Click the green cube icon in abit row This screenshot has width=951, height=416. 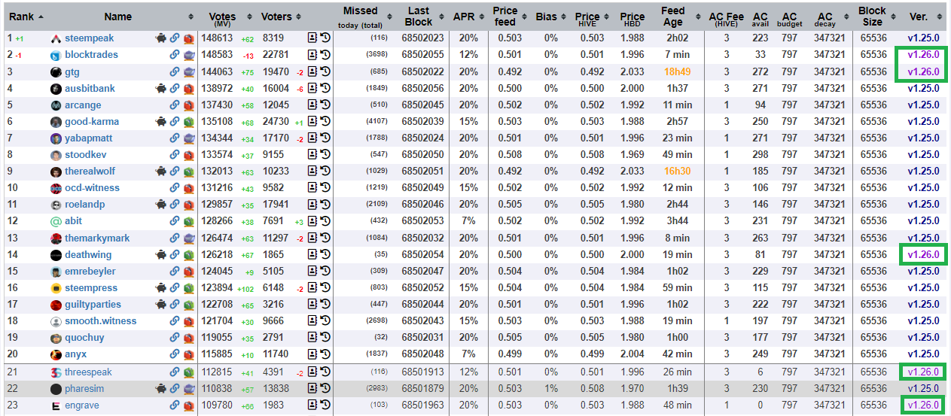pos(189,221)
